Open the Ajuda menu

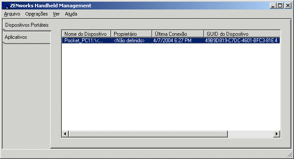tap(71, 14)
